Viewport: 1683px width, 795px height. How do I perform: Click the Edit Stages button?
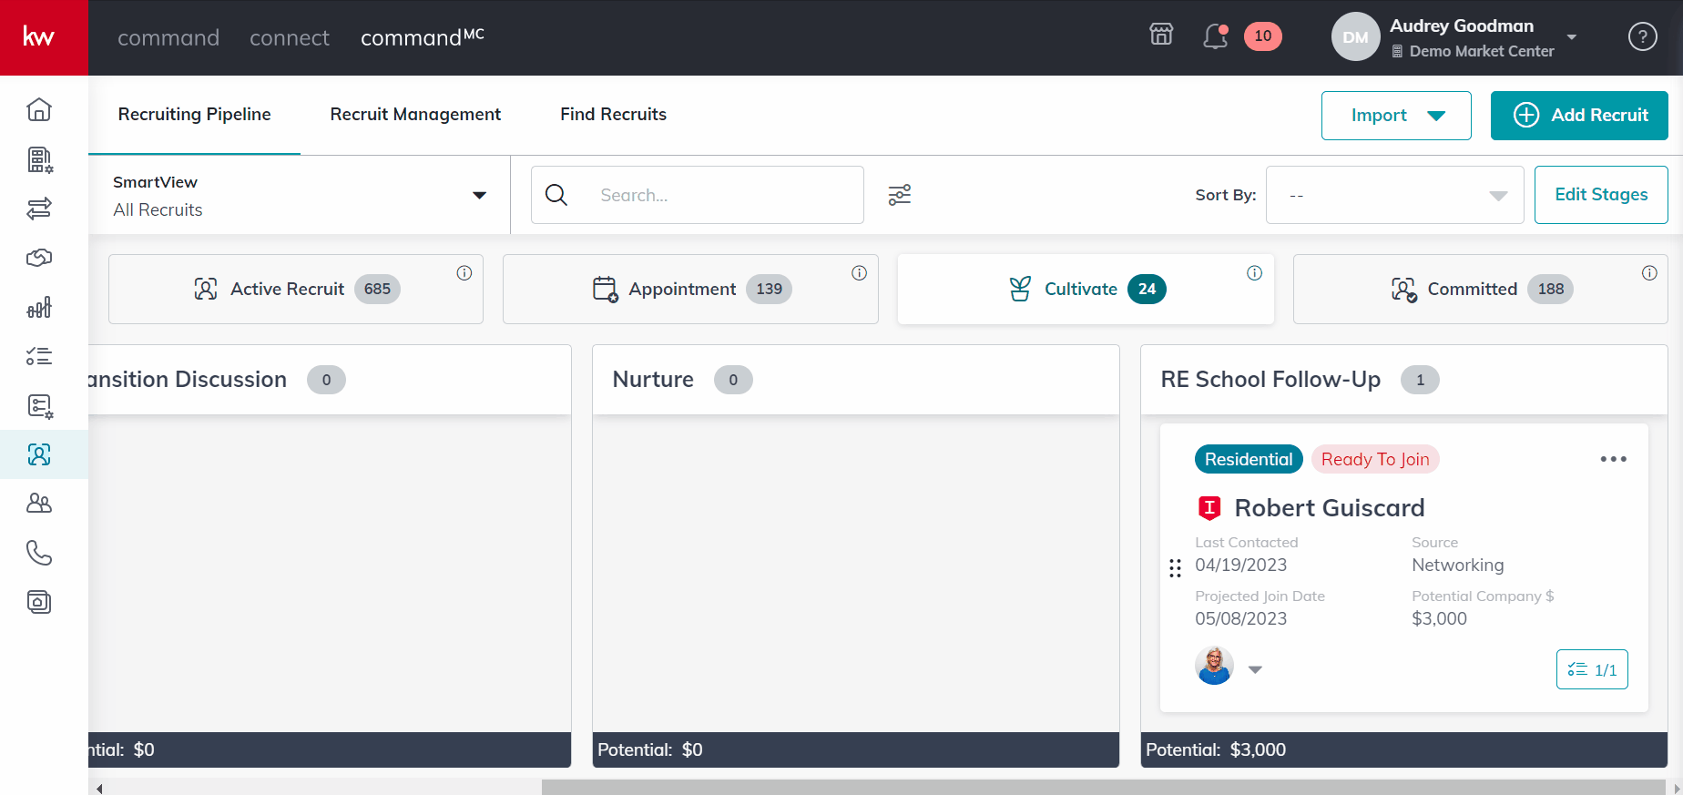click(x=1601, y=195)
